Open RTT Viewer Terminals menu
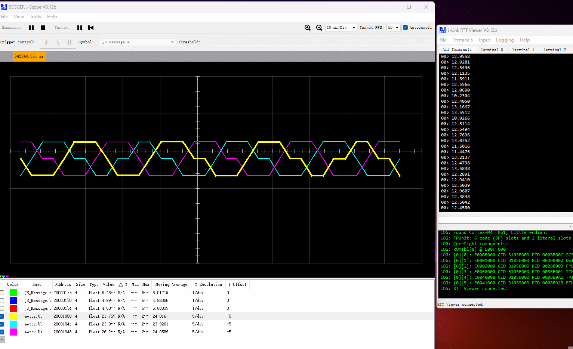This screenshot has height=349, width=573. click(x=463, y=40)
